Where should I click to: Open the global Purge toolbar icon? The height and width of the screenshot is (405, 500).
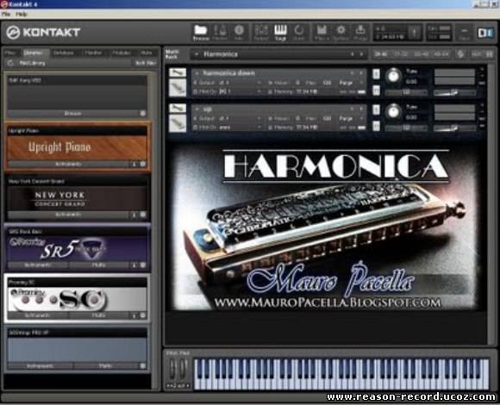(x=360, y=33)
